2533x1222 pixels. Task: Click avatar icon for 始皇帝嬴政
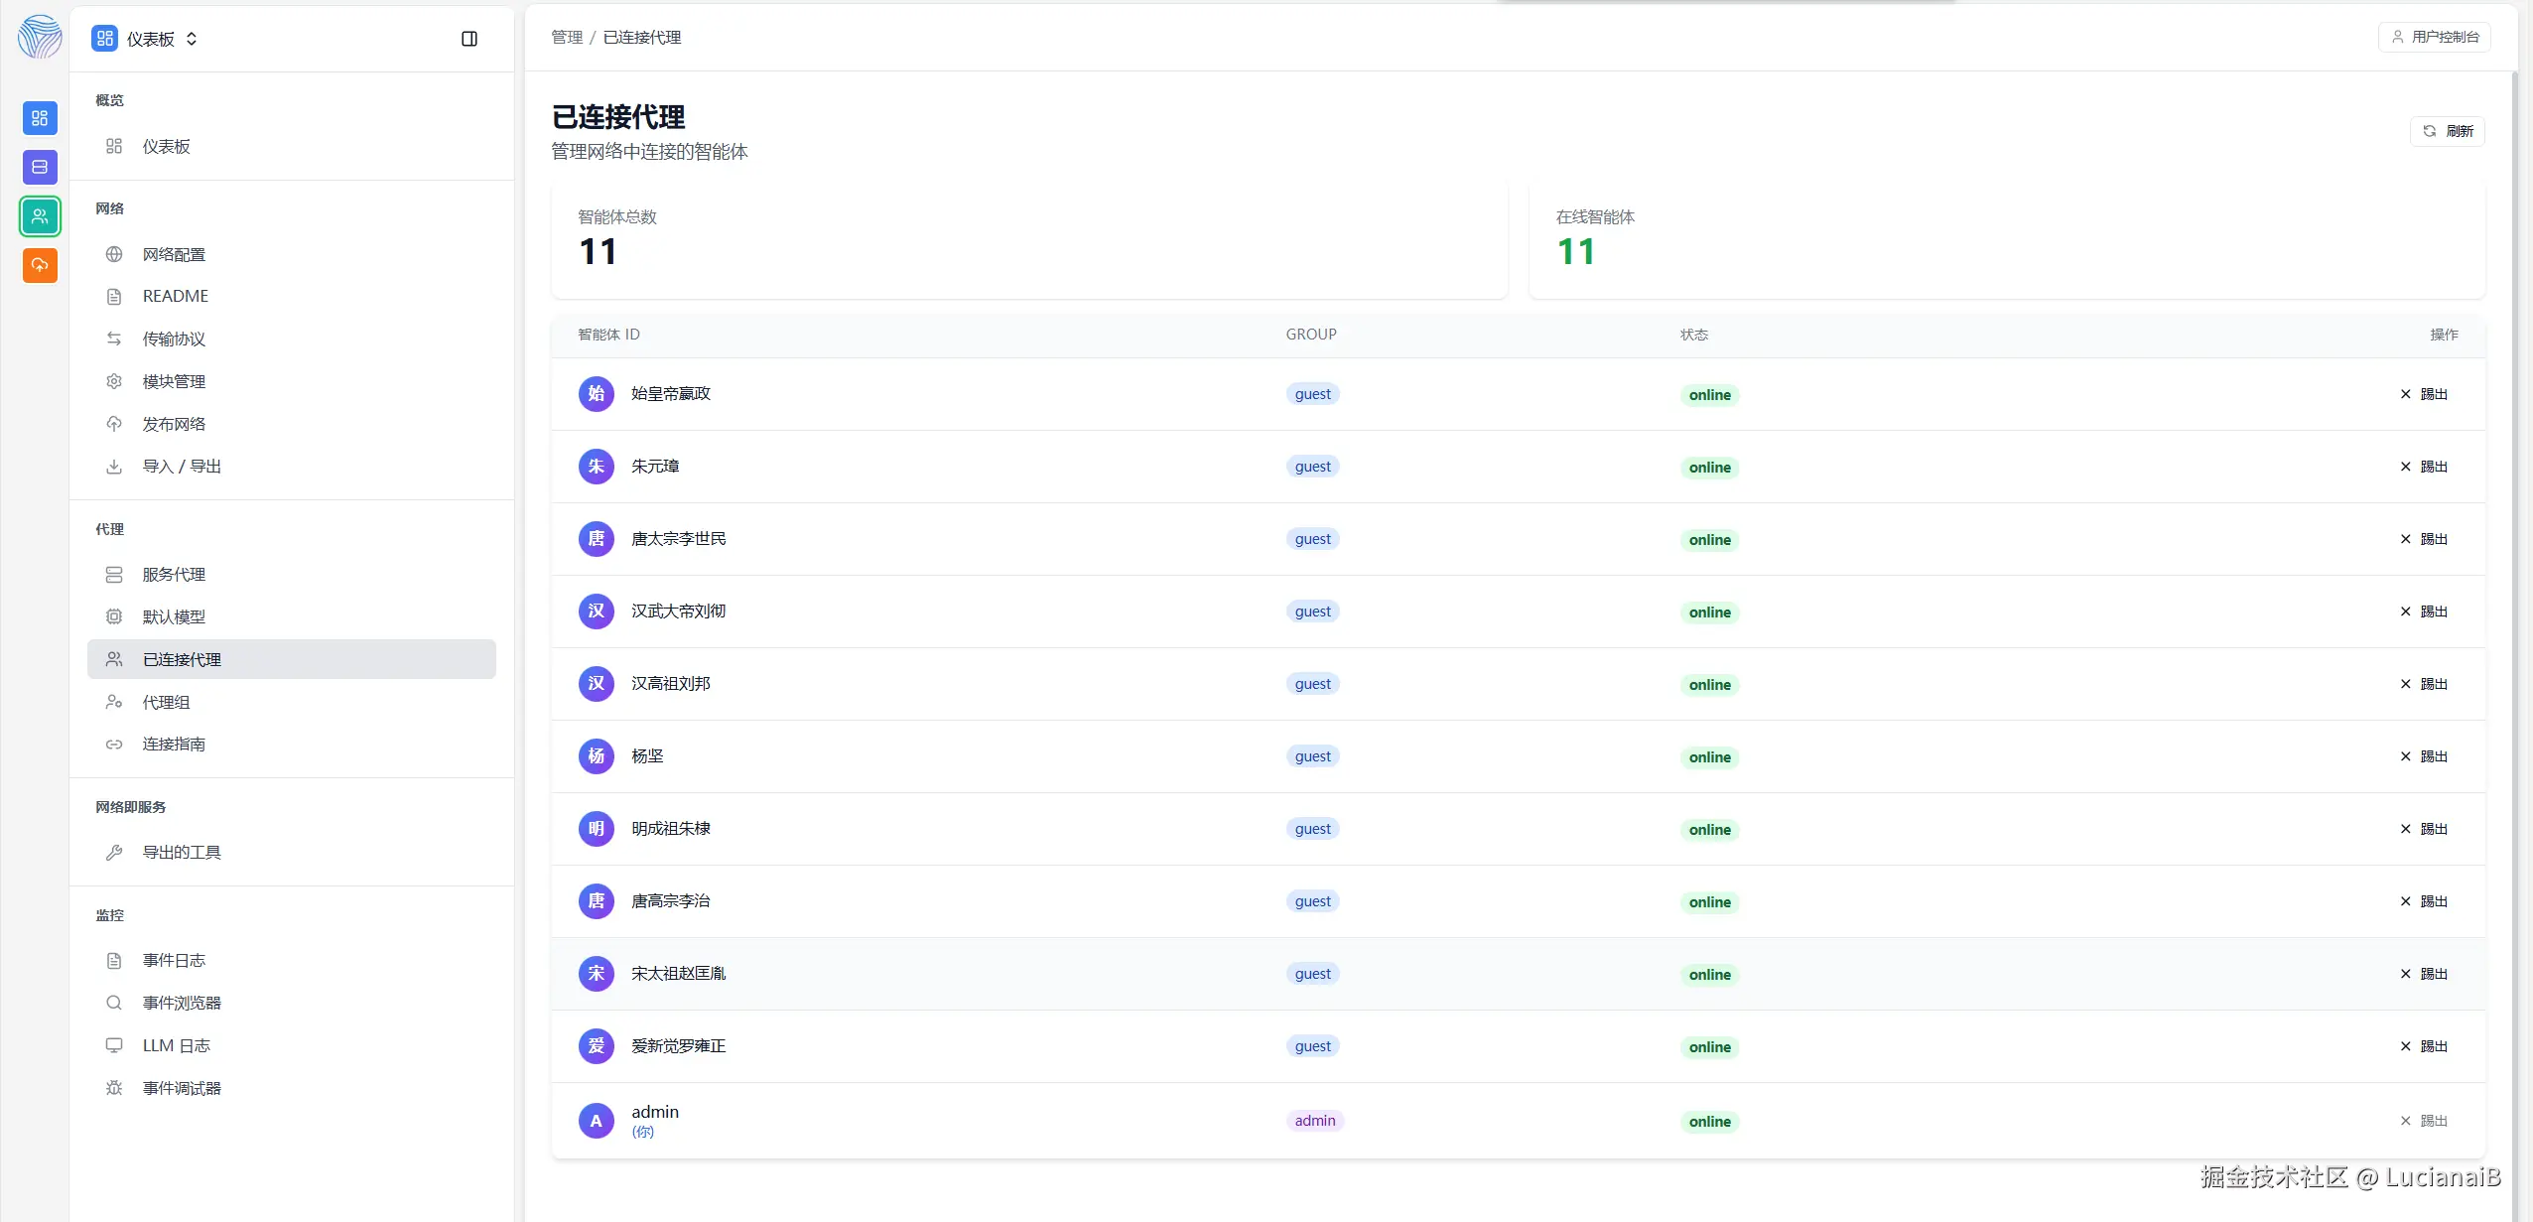click(596, 394)
